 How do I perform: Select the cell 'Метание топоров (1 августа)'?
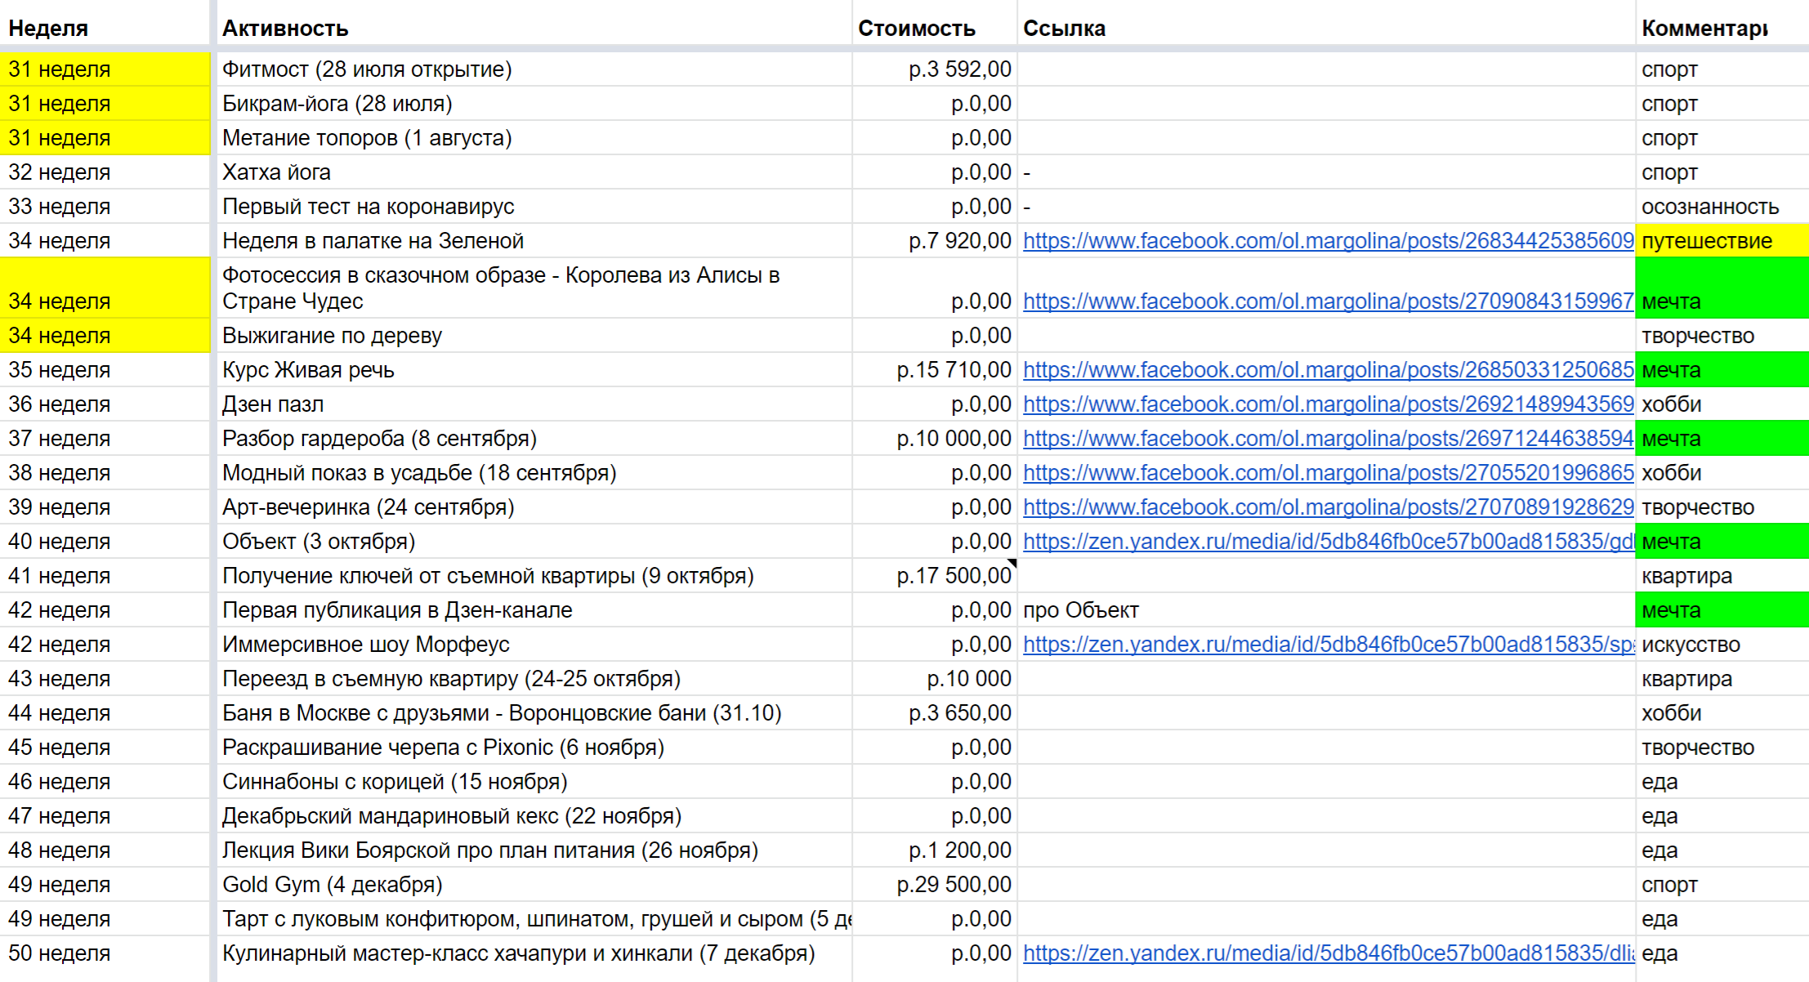click(x=534, y=138)
